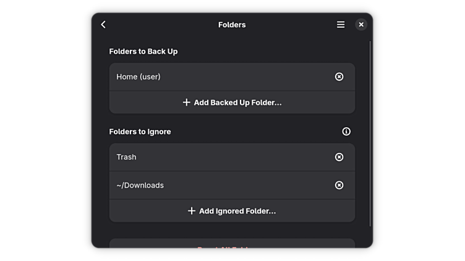Click the Folders to Ignore heading
Viewport: 465px width, 261px height.
tap(140, 131)
